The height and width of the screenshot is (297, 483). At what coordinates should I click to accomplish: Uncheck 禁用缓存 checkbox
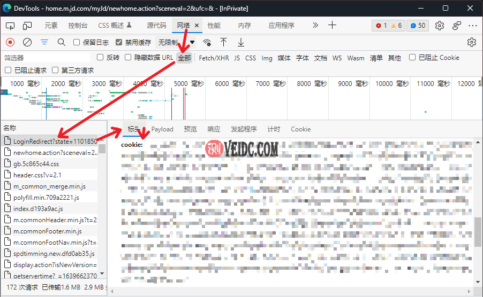point(118,42)
